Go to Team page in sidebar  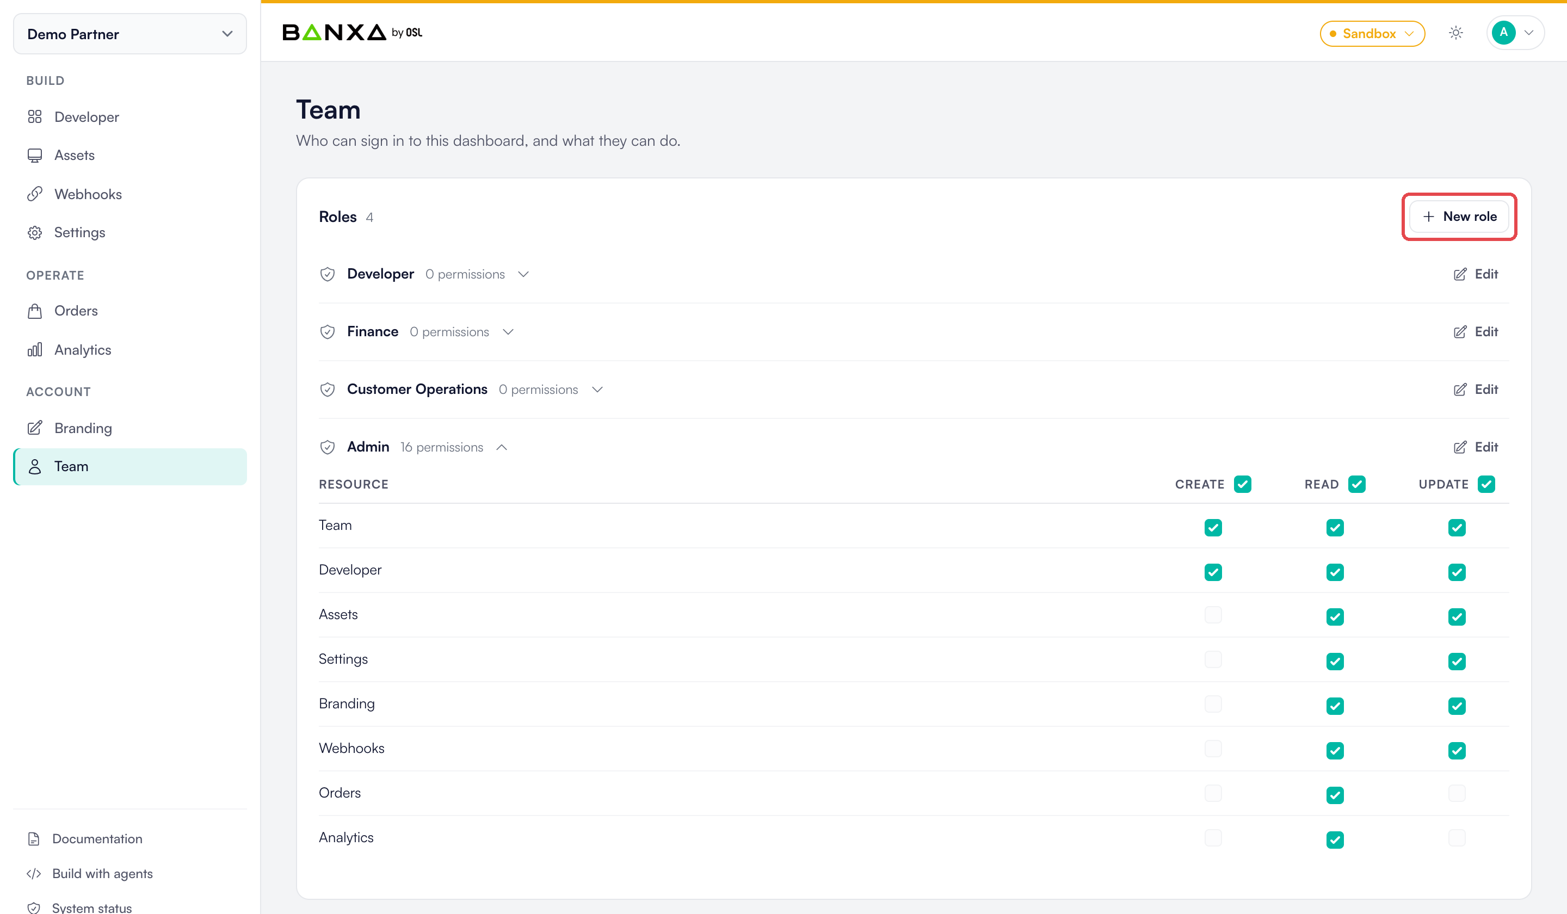point(130,467)
